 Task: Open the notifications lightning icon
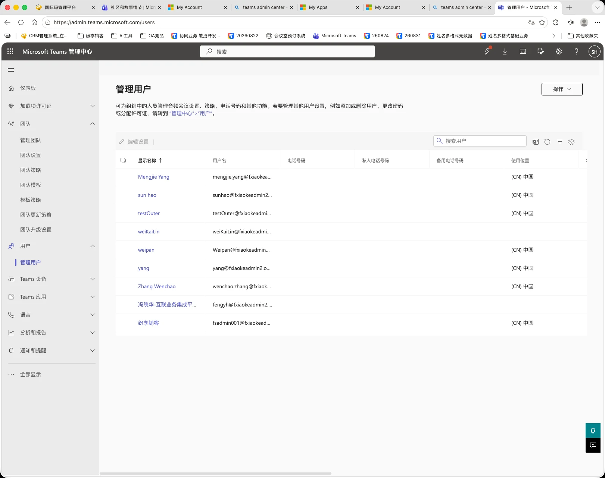487,51
